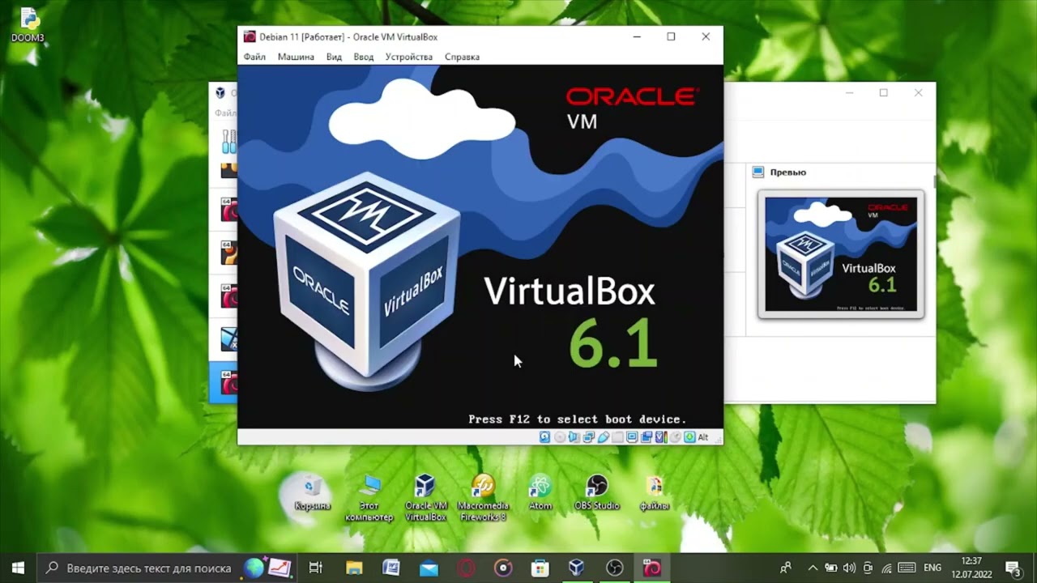Open the файлы desktop folder
The width and height of the screenshot is (1037, 583).
click(654, 492)
